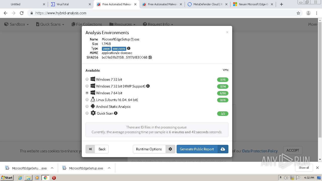Select Windows 7 64 bit radio button
This screenshot has height=181, width=322.
87,93
